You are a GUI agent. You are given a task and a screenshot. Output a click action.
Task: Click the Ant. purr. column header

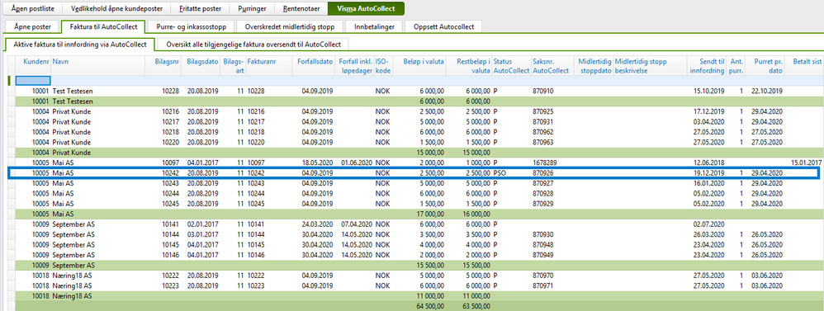click(736, 66)
